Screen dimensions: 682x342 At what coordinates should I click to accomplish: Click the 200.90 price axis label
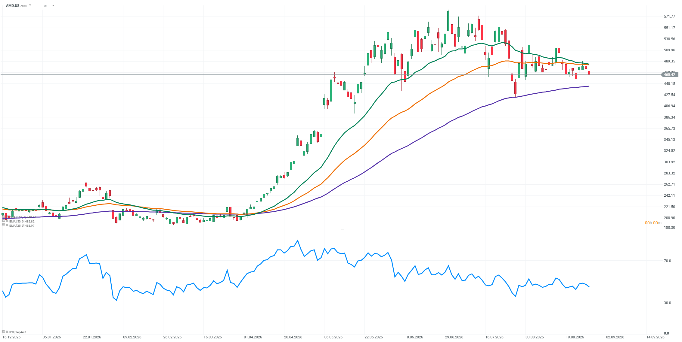coord(669,218)
